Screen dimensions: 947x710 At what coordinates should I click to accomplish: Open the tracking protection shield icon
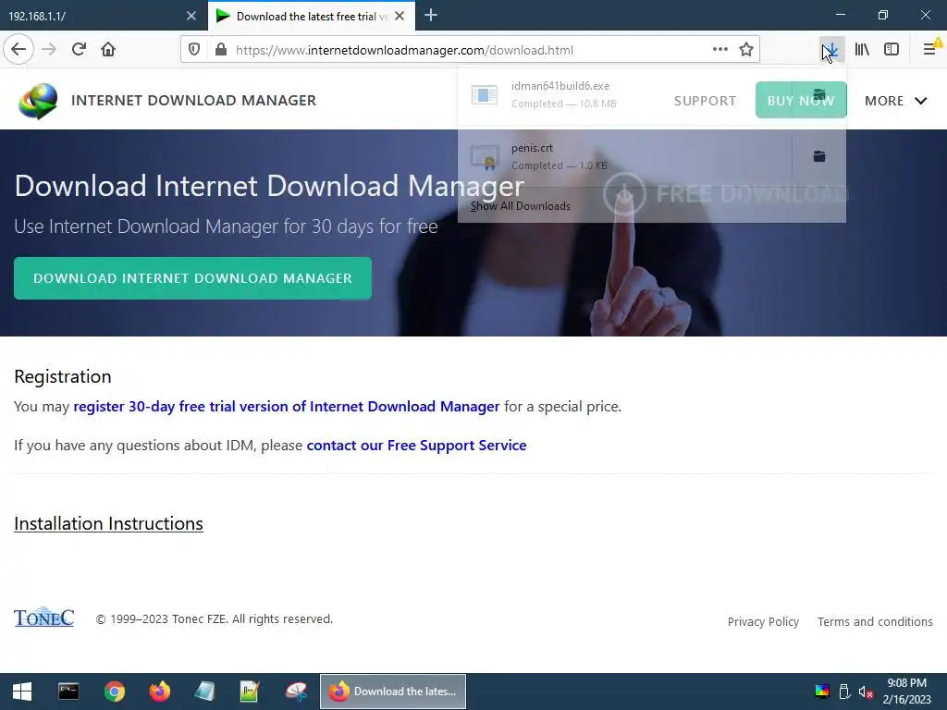[x=194, y=50]
